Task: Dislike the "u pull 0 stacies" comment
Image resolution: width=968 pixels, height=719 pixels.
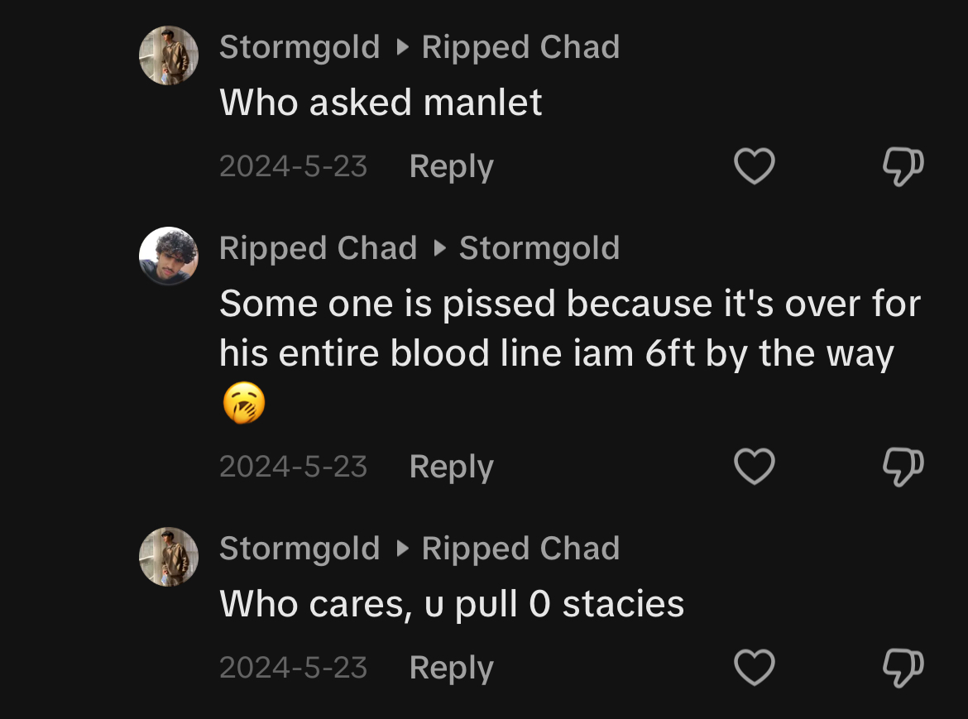Action: 903,667
